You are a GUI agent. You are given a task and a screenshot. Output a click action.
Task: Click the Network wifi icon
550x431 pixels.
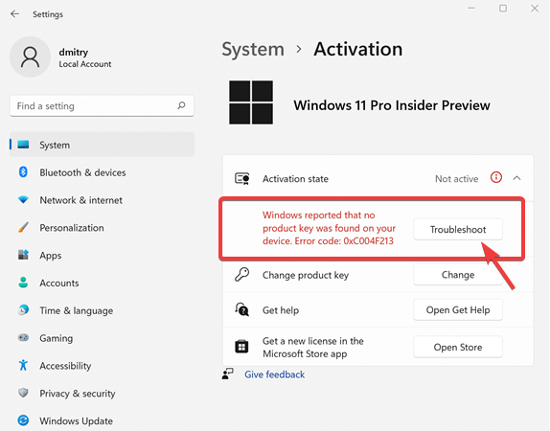click(x=23, y=200)
